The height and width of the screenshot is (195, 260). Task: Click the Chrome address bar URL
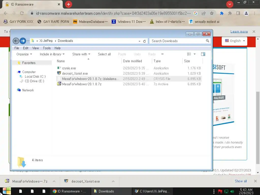click(x=113, y=13)
